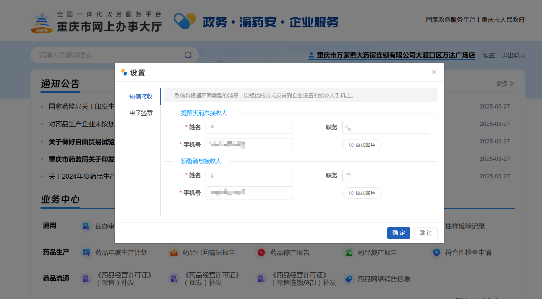542x299 pixels.
Task: Open 符合性检查申请
Action: tap(468, 253)
